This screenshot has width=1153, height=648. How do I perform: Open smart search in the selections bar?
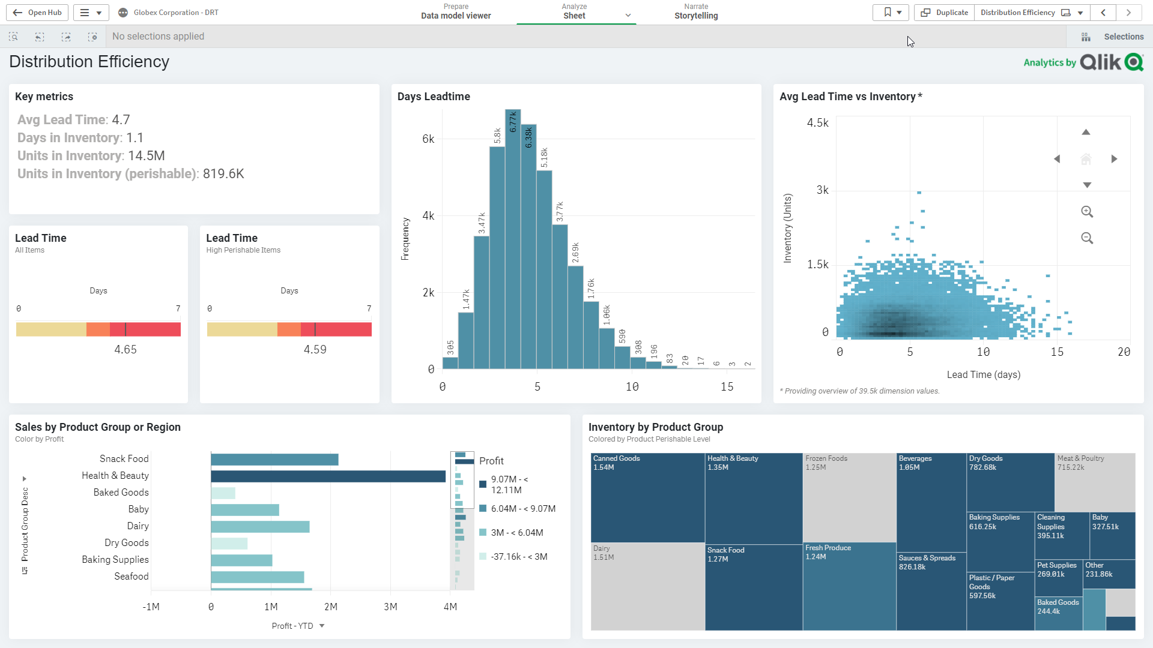pyautogui.click(x=13, y=37)
